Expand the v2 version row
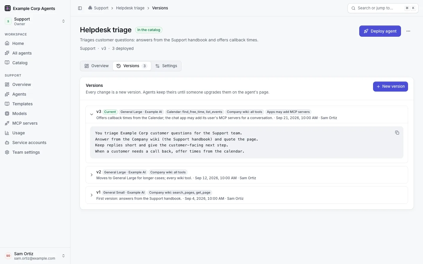The width and height of the screenshot is (423, 264). point(92,175)
